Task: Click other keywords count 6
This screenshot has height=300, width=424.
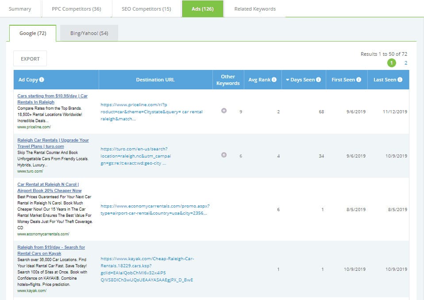Action: point(241,156)
